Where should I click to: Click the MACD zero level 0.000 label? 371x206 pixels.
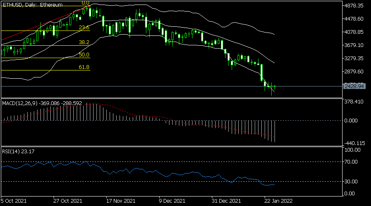point(351,121)
